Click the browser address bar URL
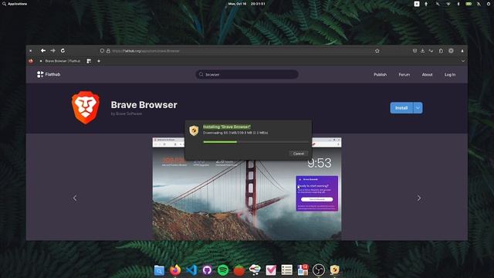 click(146, 51)
